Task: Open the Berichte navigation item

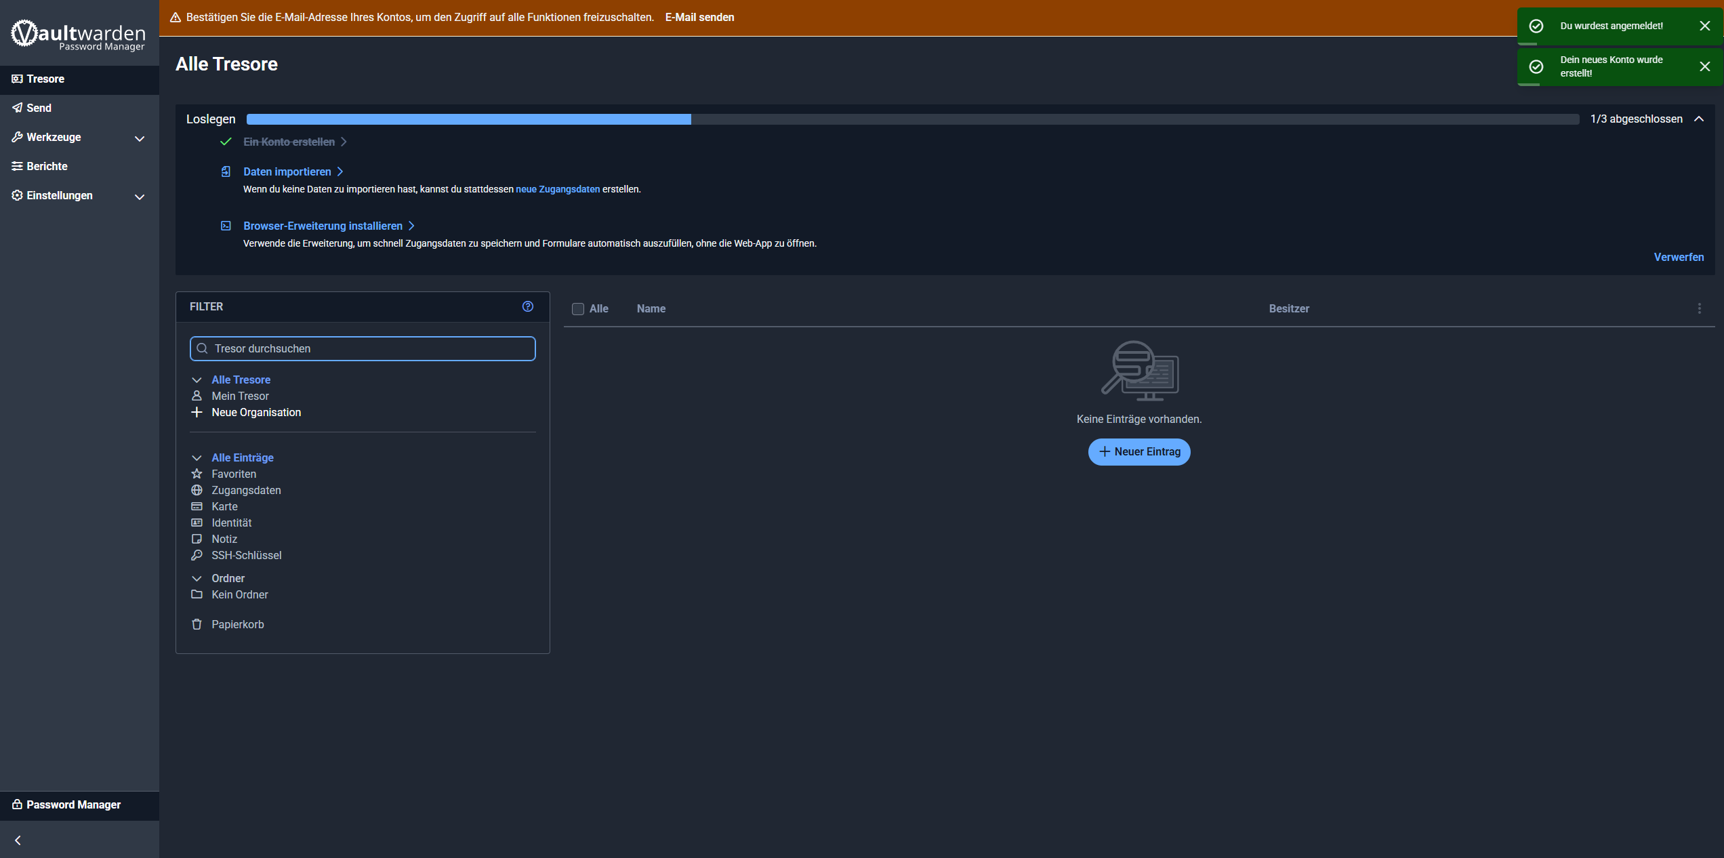Action: 47,166
